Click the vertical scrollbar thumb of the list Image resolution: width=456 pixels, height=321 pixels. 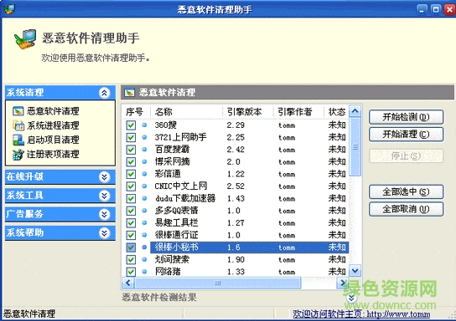coord(355,147)
